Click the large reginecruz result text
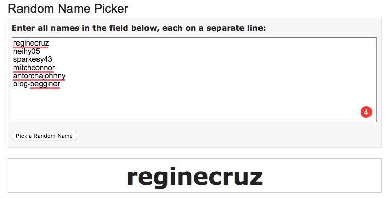The image size is (389, 198). tap(195, 177)
